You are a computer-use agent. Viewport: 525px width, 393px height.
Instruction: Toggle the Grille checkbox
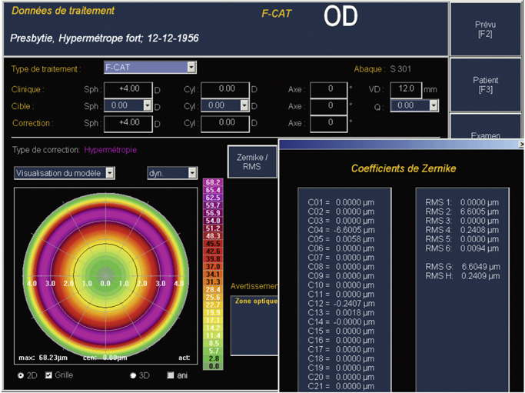(48, 375)
